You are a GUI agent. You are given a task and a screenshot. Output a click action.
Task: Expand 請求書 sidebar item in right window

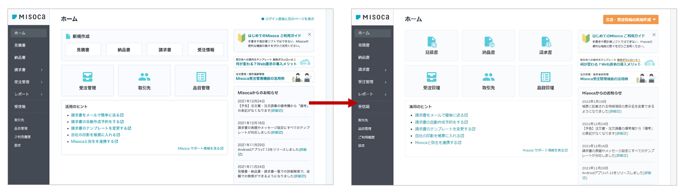[x=385, y=69]
